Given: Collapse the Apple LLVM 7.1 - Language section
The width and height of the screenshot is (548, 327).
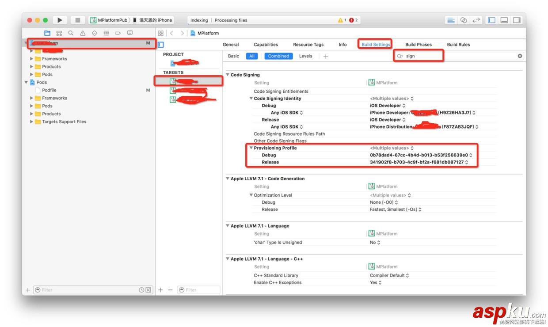Looking at the screenshot, I should pos(228,226).
